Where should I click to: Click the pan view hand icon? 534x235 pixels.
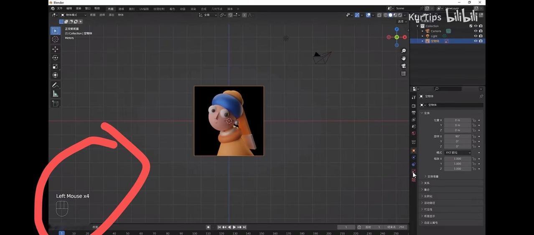pyautogui.click(x=404, y=58)
